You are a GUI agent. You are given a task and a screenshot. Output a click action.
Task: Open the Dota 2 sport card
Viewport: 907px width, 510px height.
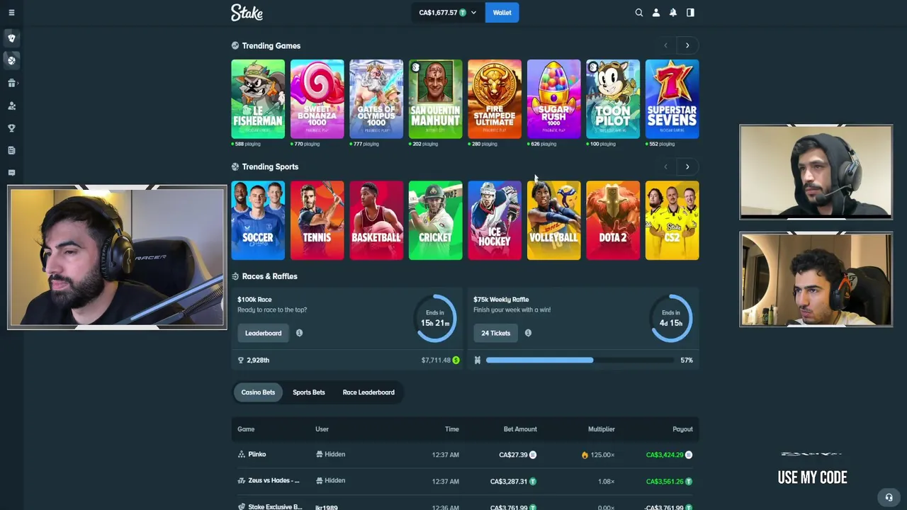pos(613,220)
